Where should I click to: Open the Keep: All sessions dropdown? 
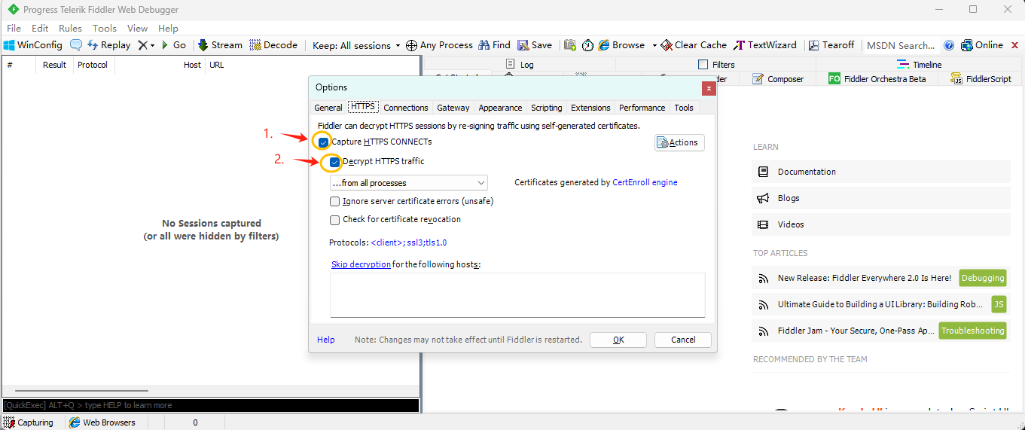(356, 45)
